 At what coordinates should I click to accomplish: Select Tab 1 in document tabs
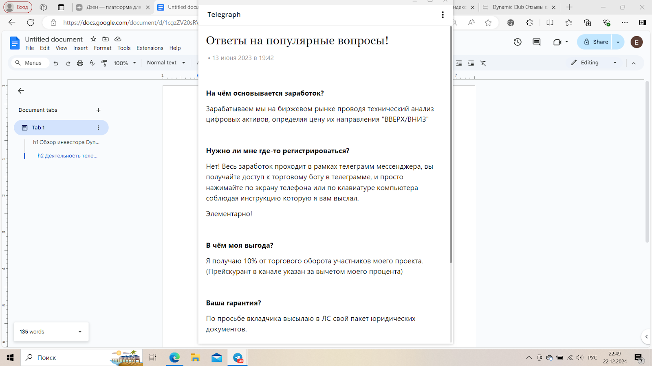61,128
